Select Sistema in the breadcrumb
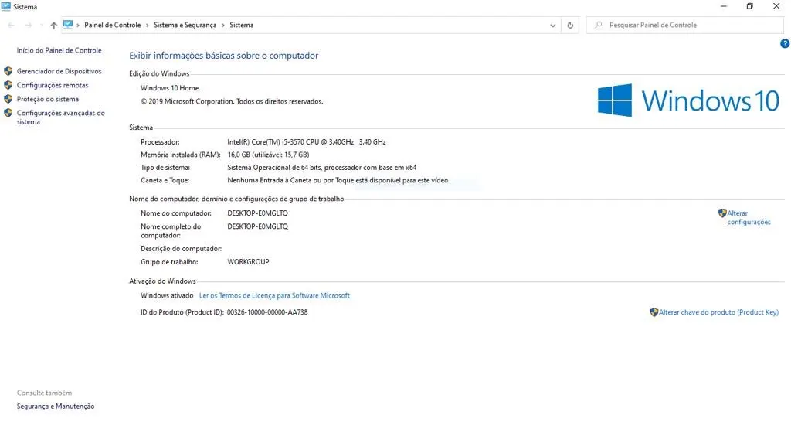Screen dimensions: 791x422 (x=242, y=25)
